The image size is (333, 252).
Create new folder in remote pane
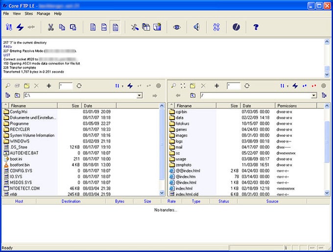[192, 86]
